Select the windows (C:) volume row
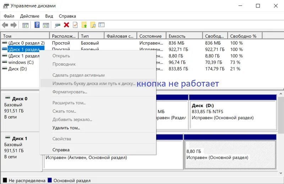Image resolution: width=284 pixels, height=184 pixels. (x=21, y=62)
